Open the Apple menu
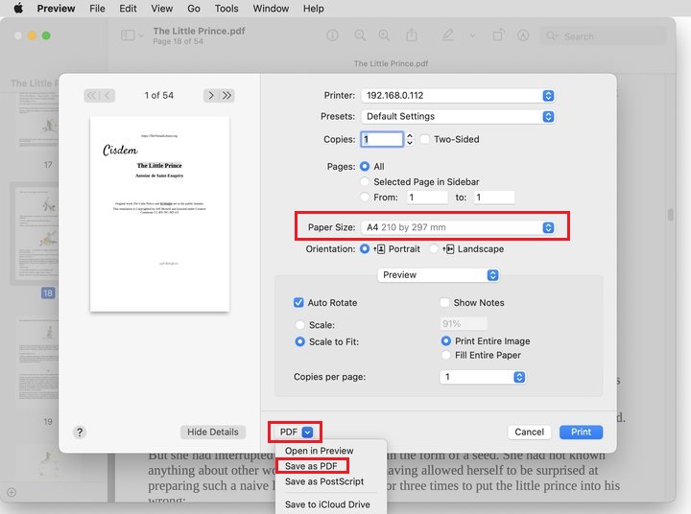This screenshot has width=691, height=514. pyautogui.click(x=18, y=9)
